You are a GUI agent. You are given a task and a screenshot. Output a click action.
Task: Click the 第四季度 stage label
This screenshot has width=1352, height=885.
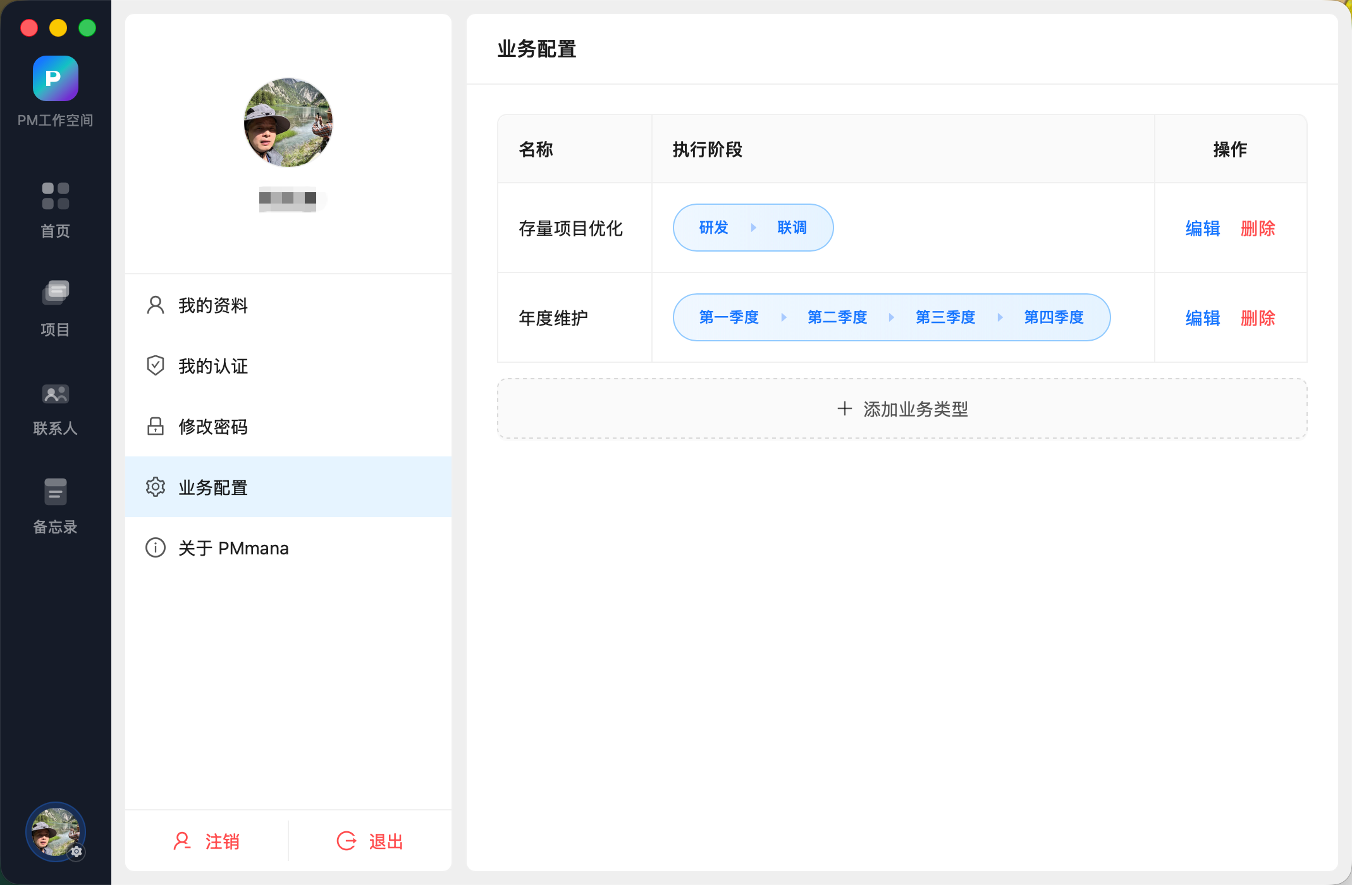[1054, 317]
